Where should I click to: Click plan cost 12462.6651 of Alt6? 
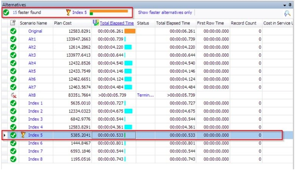(x=79, y=79)
